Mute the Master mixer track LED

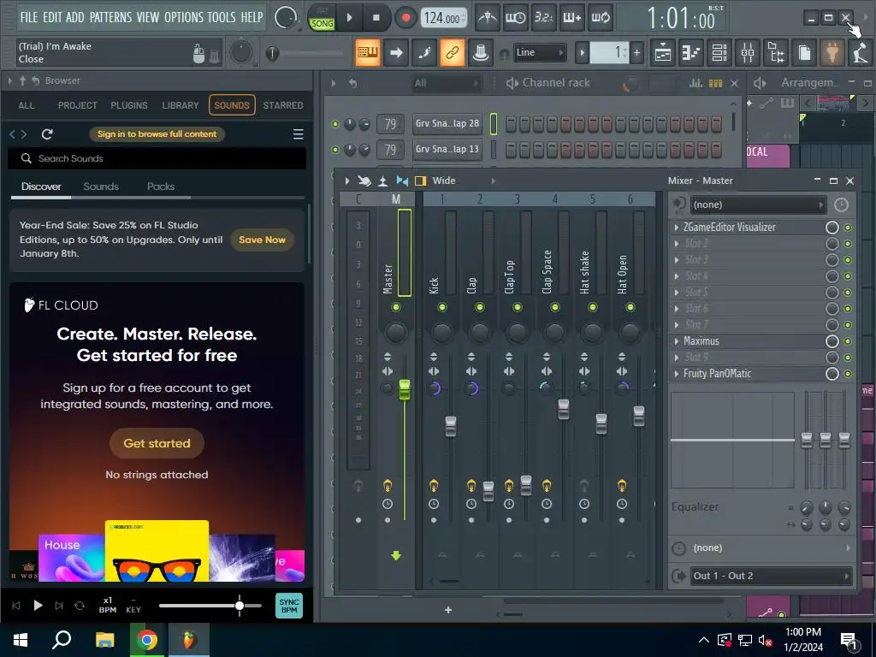(396, 307)
